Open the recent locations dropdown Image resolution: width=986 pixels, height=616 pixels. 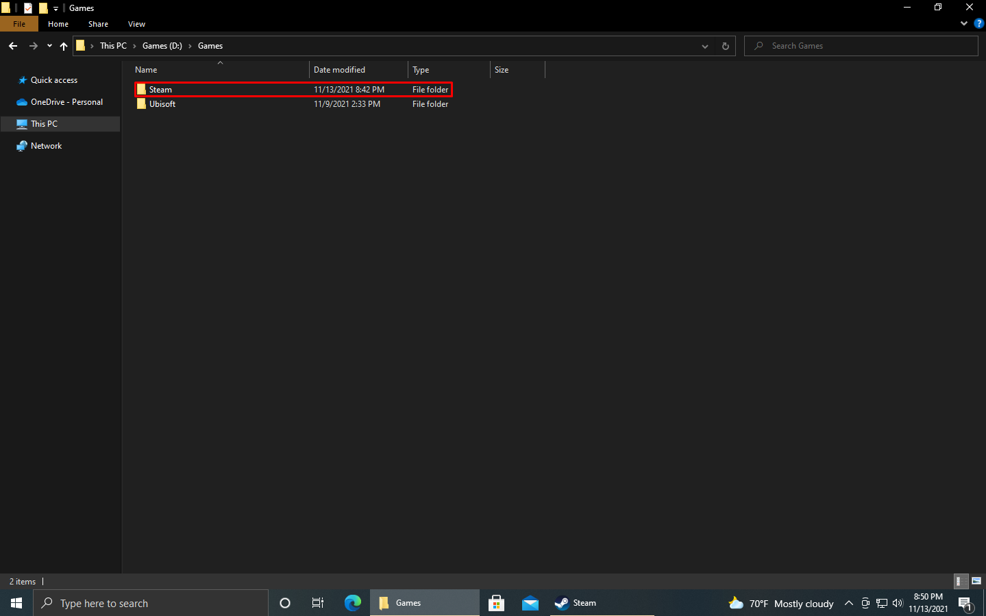[49, 46]
